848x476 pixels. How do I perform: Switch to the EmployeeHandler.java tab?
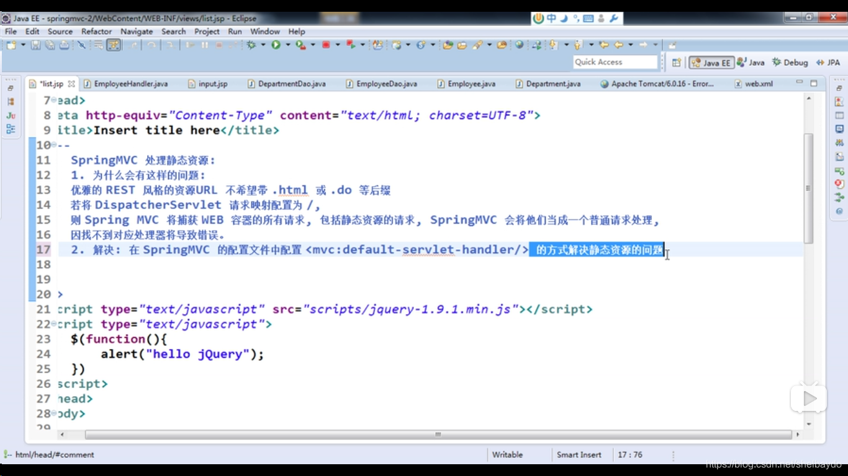click(x=125, y=84)
